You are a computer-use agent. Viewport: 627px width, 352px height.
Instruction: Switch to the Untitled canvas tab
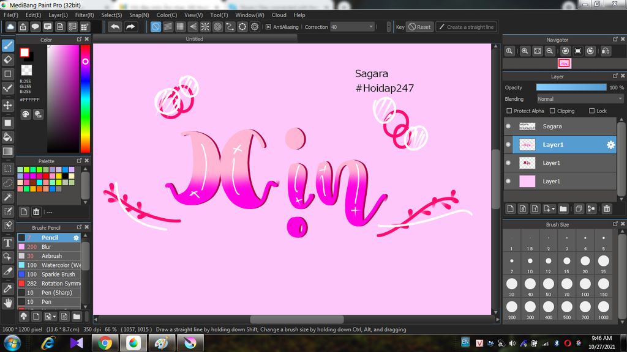point(194,39)
